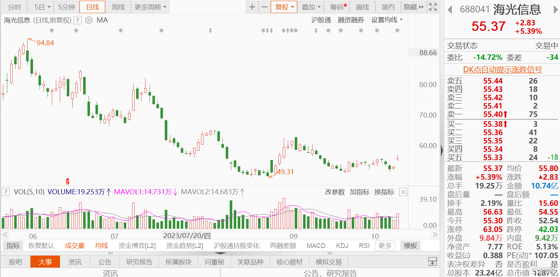Click the plus zoom-in chart button
The image size is (560, 277).
(x=252, y=7)
